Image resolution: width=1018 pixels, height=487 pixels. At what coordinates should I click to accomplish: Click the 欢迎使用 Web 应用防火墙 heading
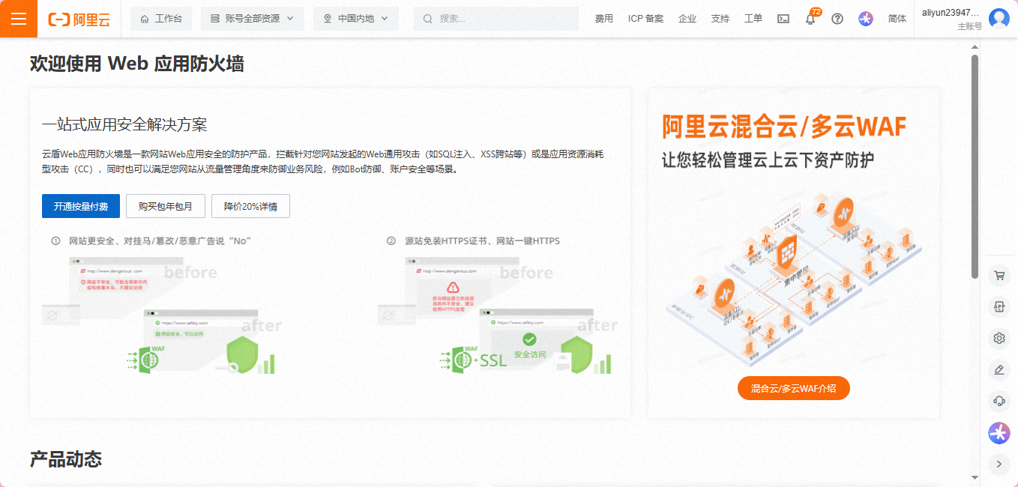[137, 64]
